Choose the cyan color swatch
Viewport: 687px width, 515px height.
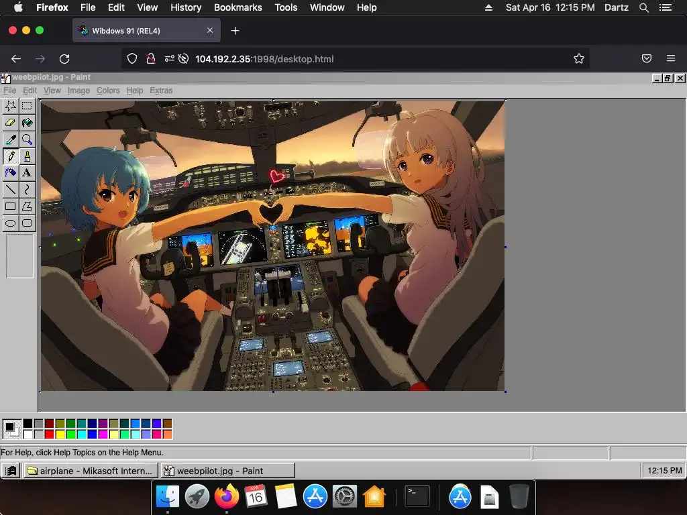coord(81,435)
